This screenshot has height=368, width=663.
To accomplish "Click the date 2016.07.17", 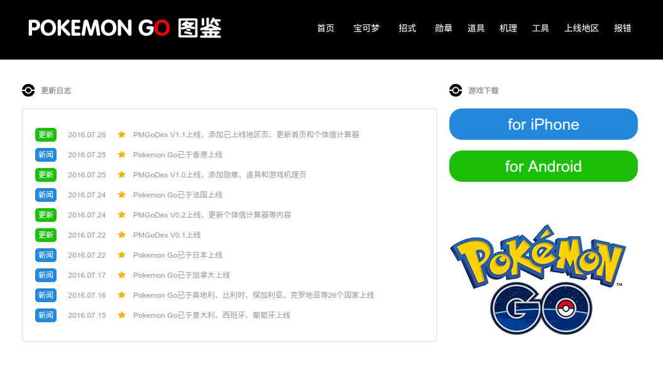I will point(87,275).
